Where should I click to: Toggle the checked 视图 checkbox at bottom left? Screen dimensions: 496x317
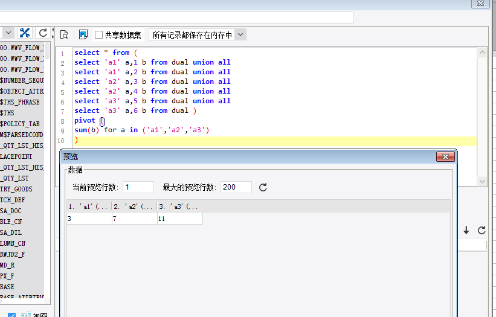(11, 314)
